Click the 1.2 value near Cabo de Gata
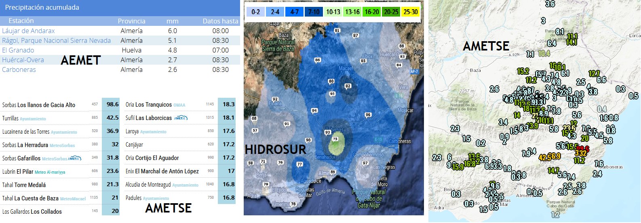The height and width of the screenshot is (223, 641). pyautogui.click(x=556, y=215)
